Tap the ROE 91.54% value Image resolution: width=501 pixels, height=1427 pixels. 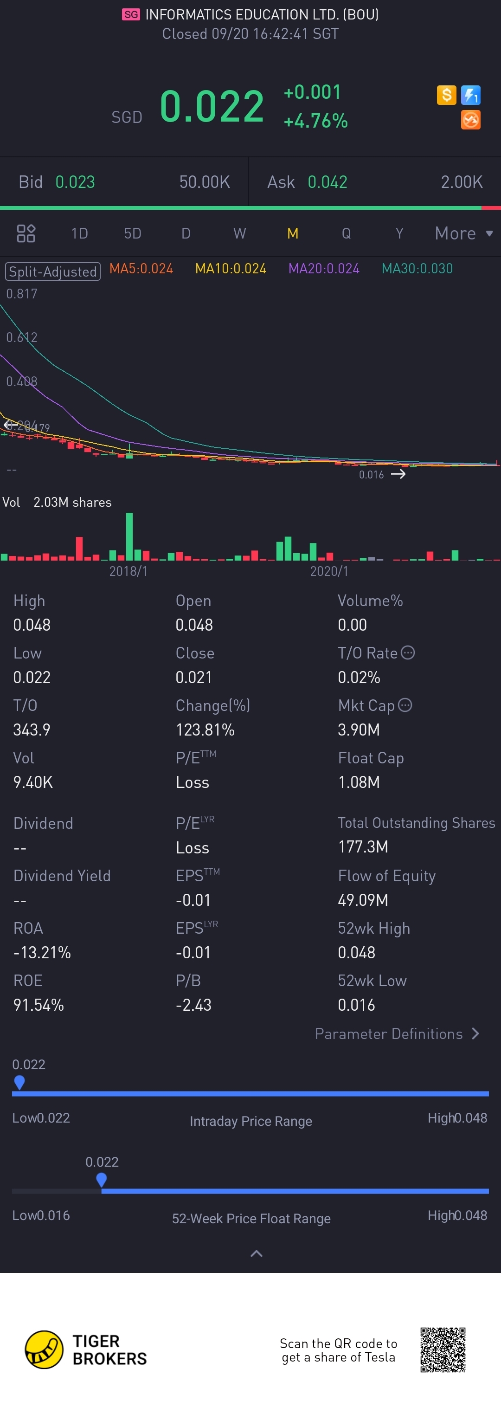[39, 1005]
